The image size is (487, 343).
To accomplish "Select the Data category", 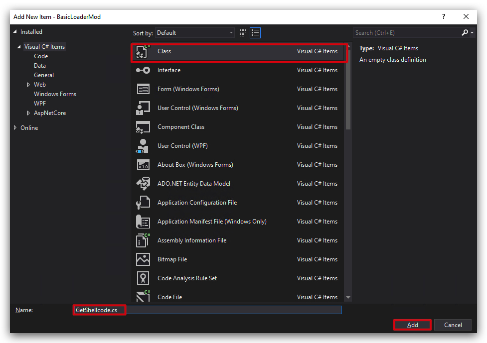I will pos(40,66).
